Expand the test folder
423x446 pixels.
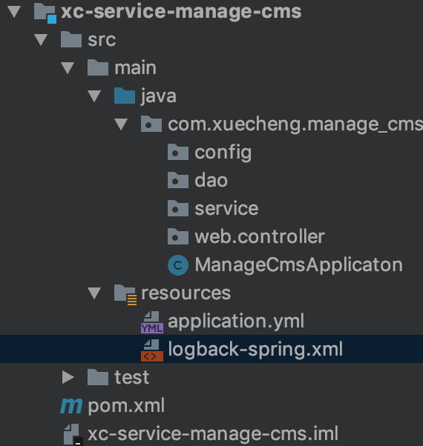tap(68, 377)
